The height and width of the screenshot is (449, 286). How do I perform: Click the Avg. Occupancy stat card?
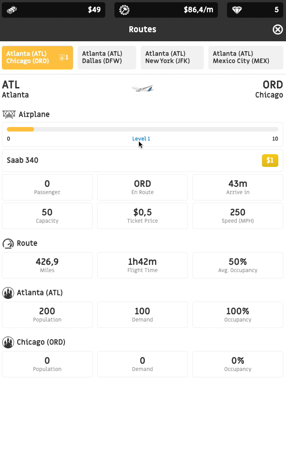237,265
